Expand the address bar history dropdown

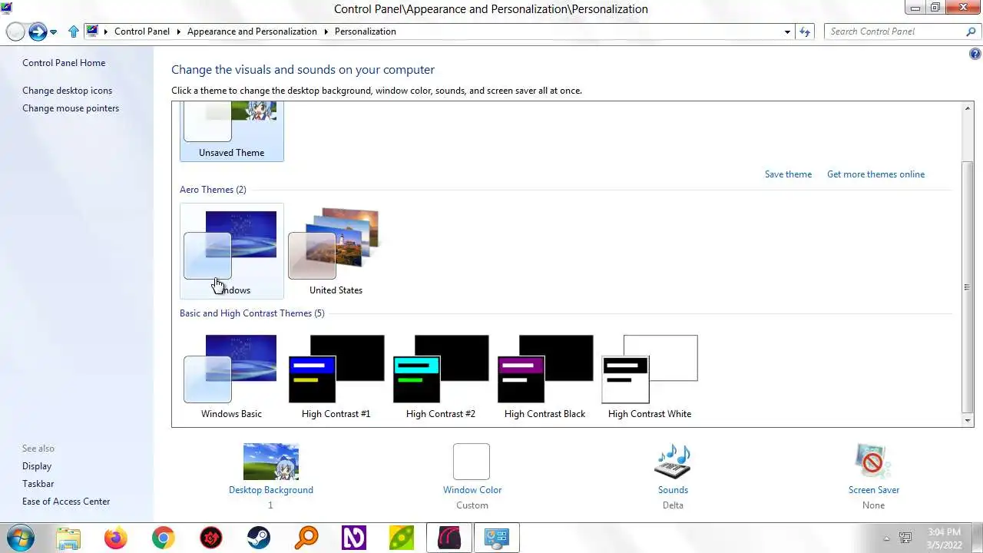787,31
